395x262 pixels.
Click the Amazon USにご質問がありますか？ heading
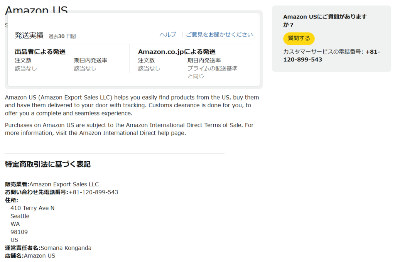point(325,20)
